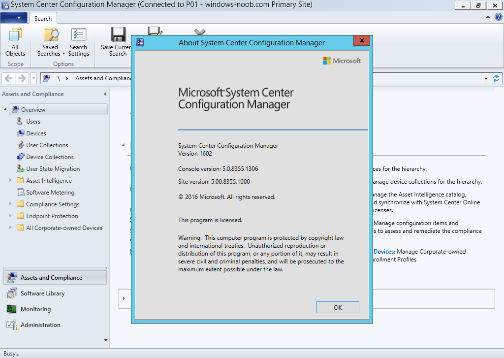The height and width of the screenshot is (358, 504).
Task: Collapse the Assets and Compliance navigation pane
Action: tap(105, 94)
